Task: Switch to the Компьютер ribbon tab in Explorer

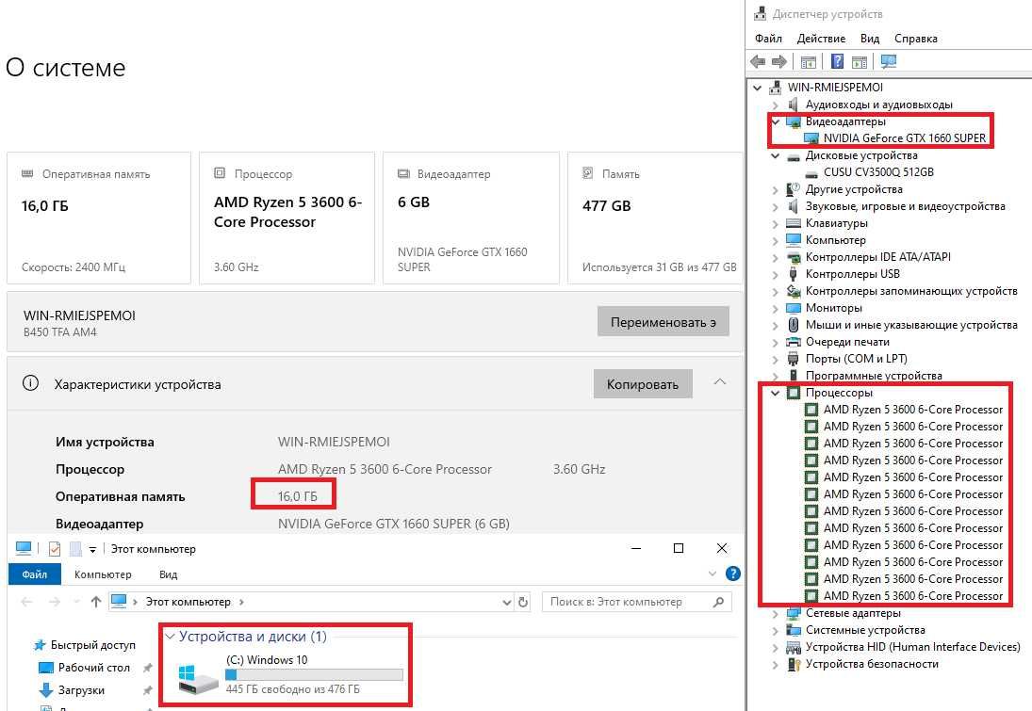Action: (103, 574)
